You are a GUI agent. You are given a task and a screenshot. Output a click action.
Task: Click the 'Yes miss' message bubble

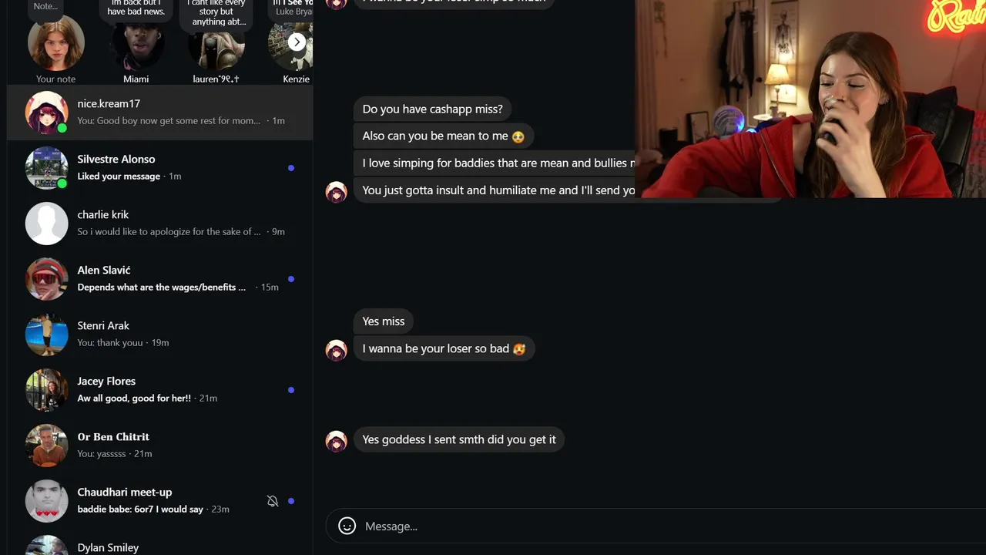384,321
